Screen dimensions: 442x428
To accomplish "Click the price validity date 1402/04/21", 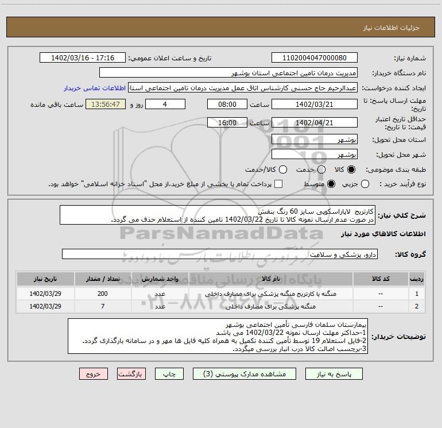I will tap(315, 123).
